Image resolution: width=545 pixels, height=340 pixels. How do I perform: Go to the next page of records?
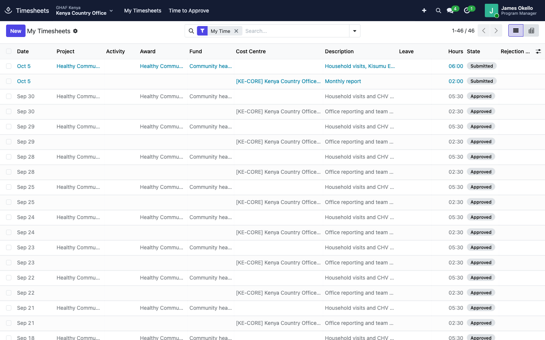496,31
